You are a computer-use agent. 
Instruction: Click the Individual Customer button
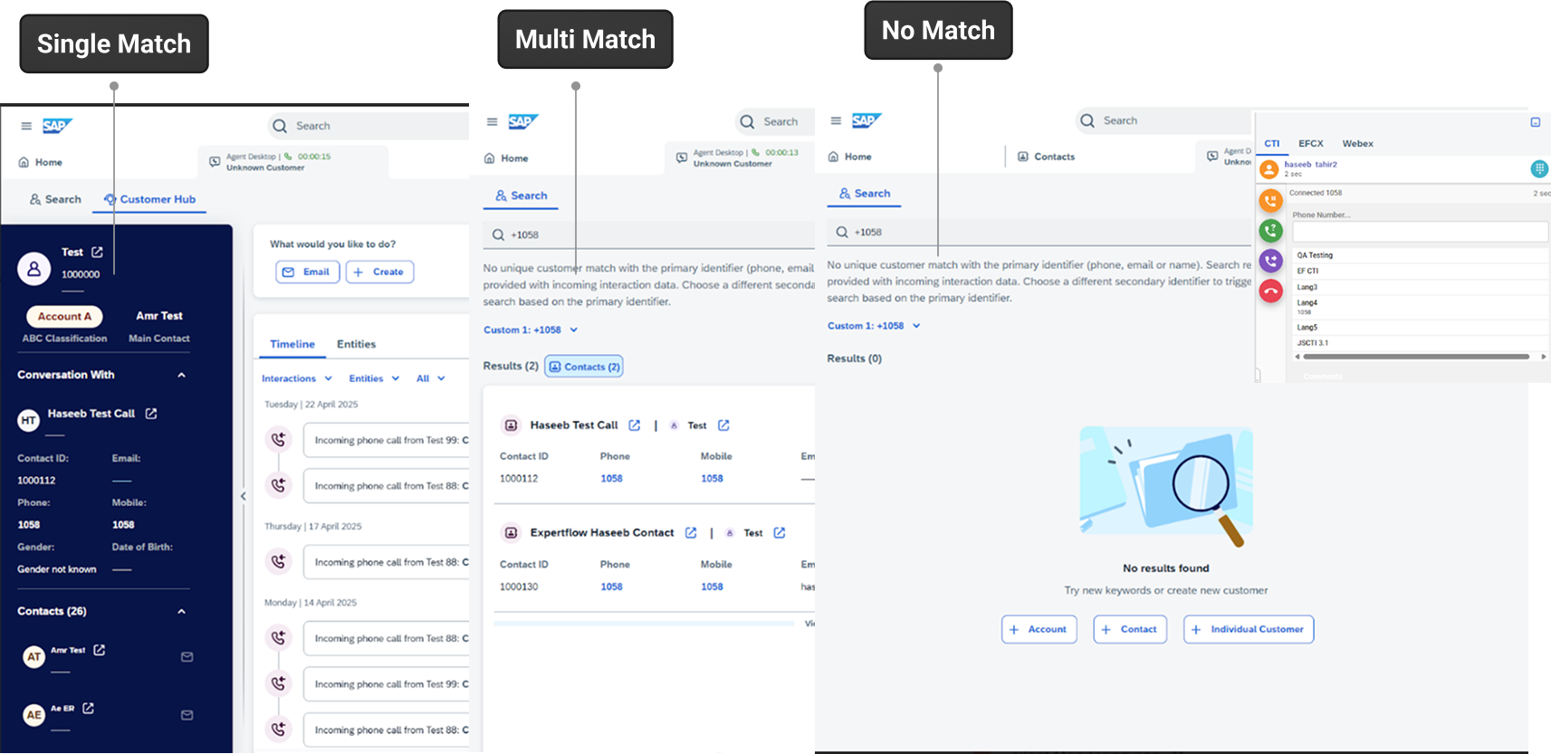(1248, 629)
